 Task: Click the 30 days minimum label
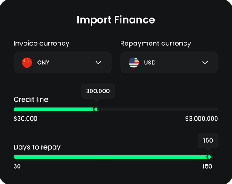pyautogui.click(x=17, y=166)
